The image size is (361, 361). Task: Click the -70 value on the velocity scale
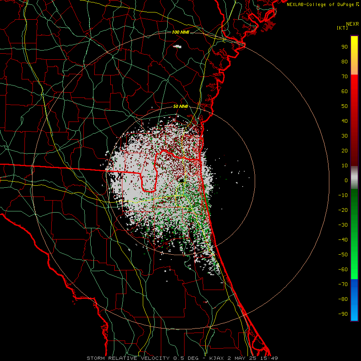pyautogui.click(x=343, y=284)
